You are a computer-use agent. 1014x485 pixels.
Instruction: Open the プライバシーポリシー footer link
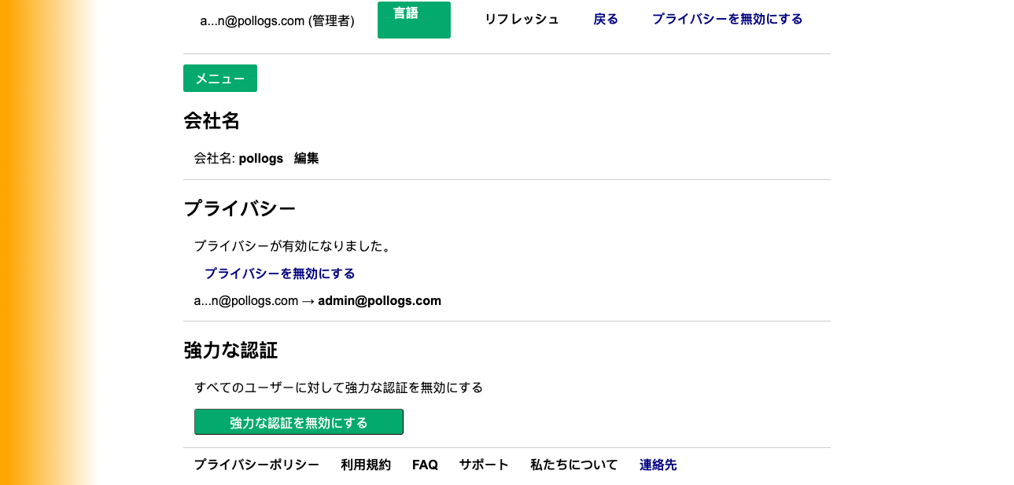[257, 465]
